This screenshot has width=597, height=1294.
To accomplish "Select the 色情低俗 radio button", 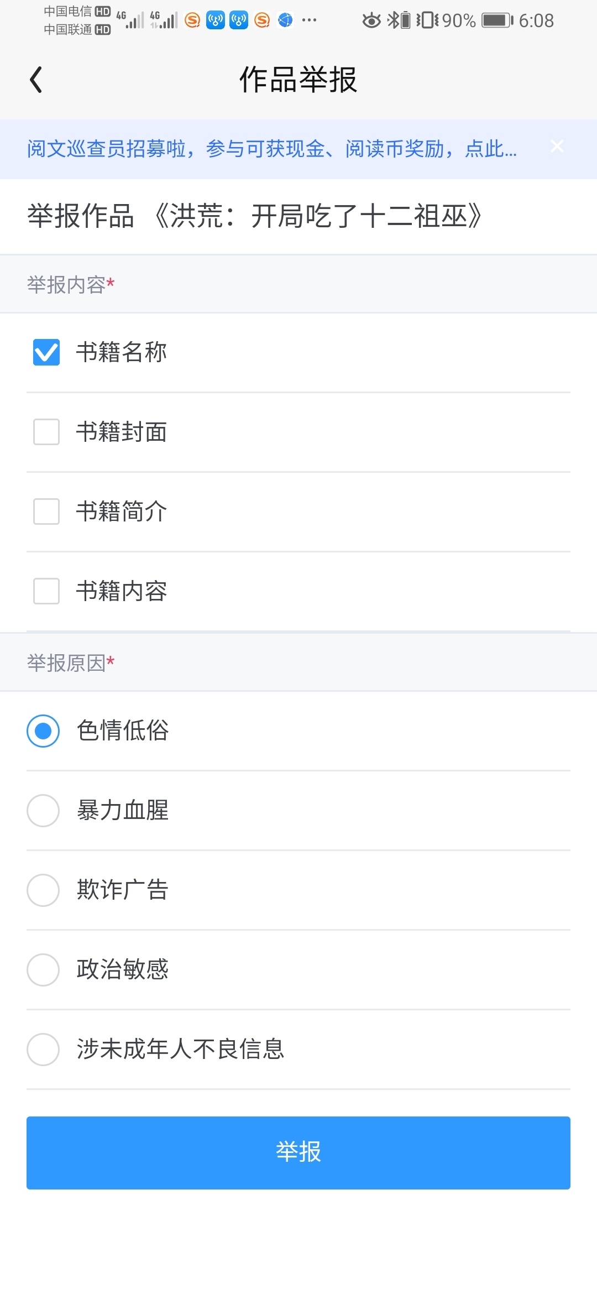I will click(43, 731).
